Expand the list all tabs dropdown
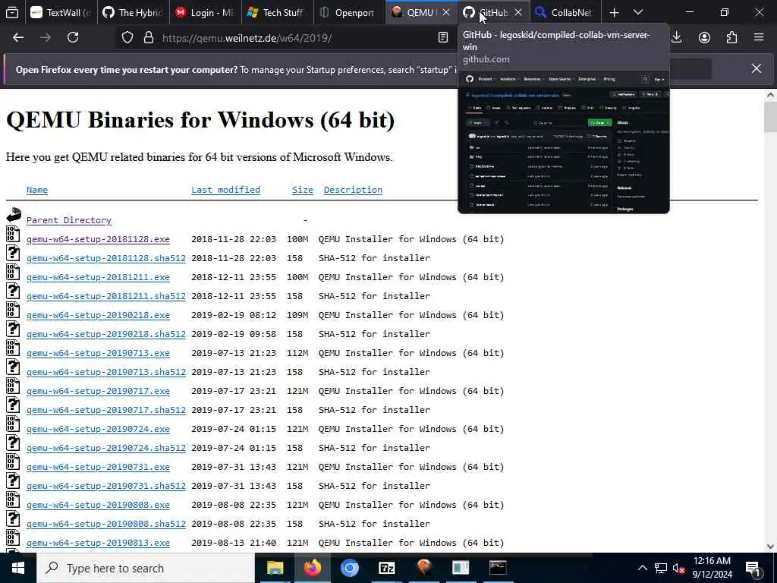Screen dimensions: 777x583 (x=638, y=12)
